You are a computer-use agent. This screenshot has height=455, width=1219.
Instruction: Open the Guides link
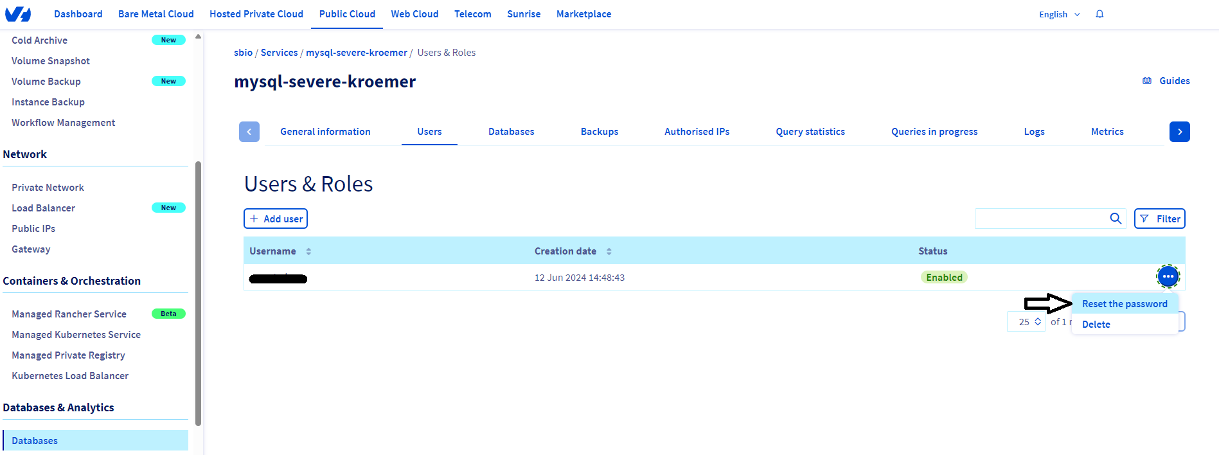(x=1175, y=81)
